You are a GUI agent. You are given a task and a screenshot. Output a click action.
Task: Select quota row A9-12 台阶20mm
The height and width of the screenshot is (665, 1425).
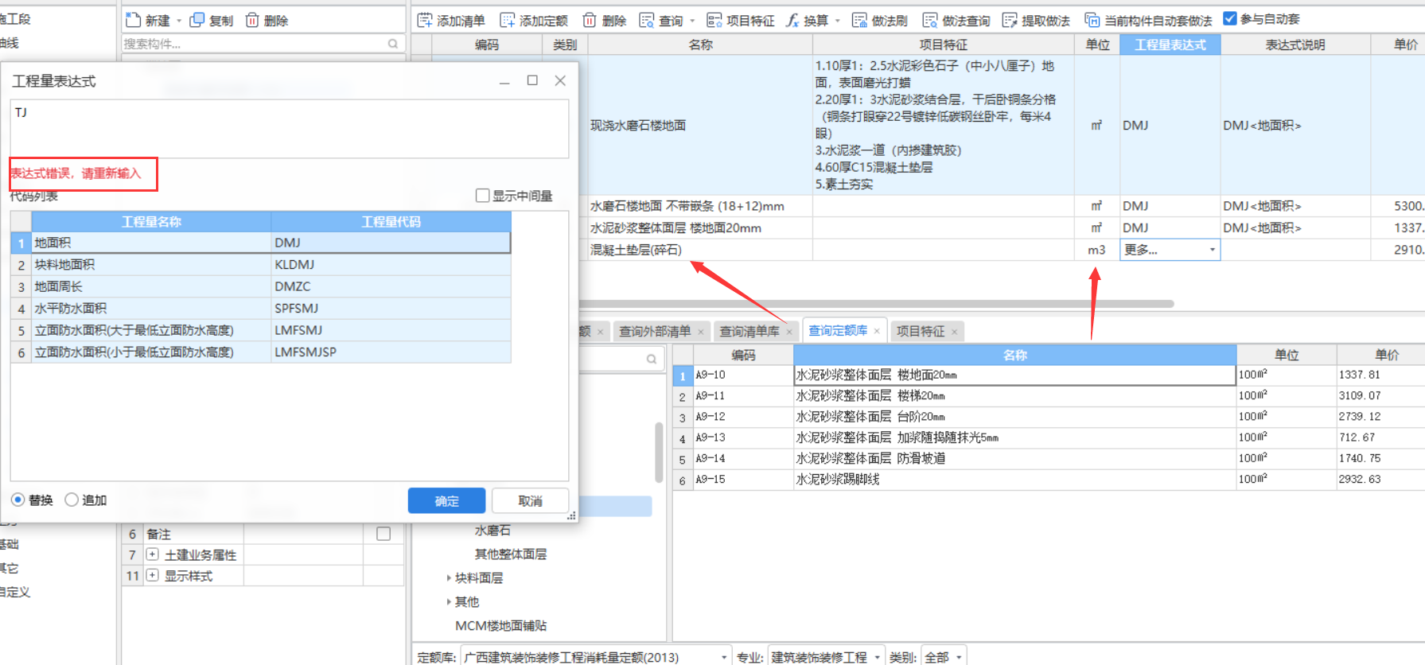1049,416
